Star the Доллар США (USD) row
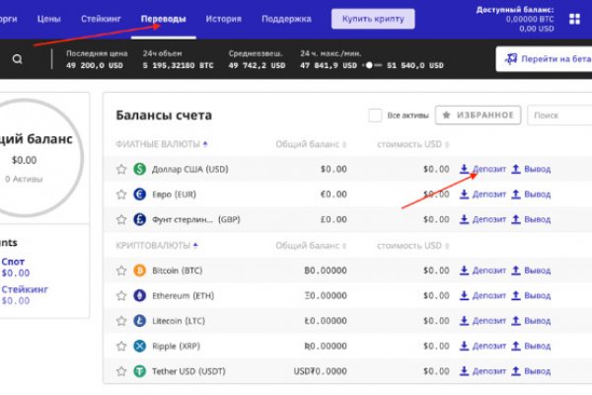Screen dimensions: 592x395 [x=122, y=169]
